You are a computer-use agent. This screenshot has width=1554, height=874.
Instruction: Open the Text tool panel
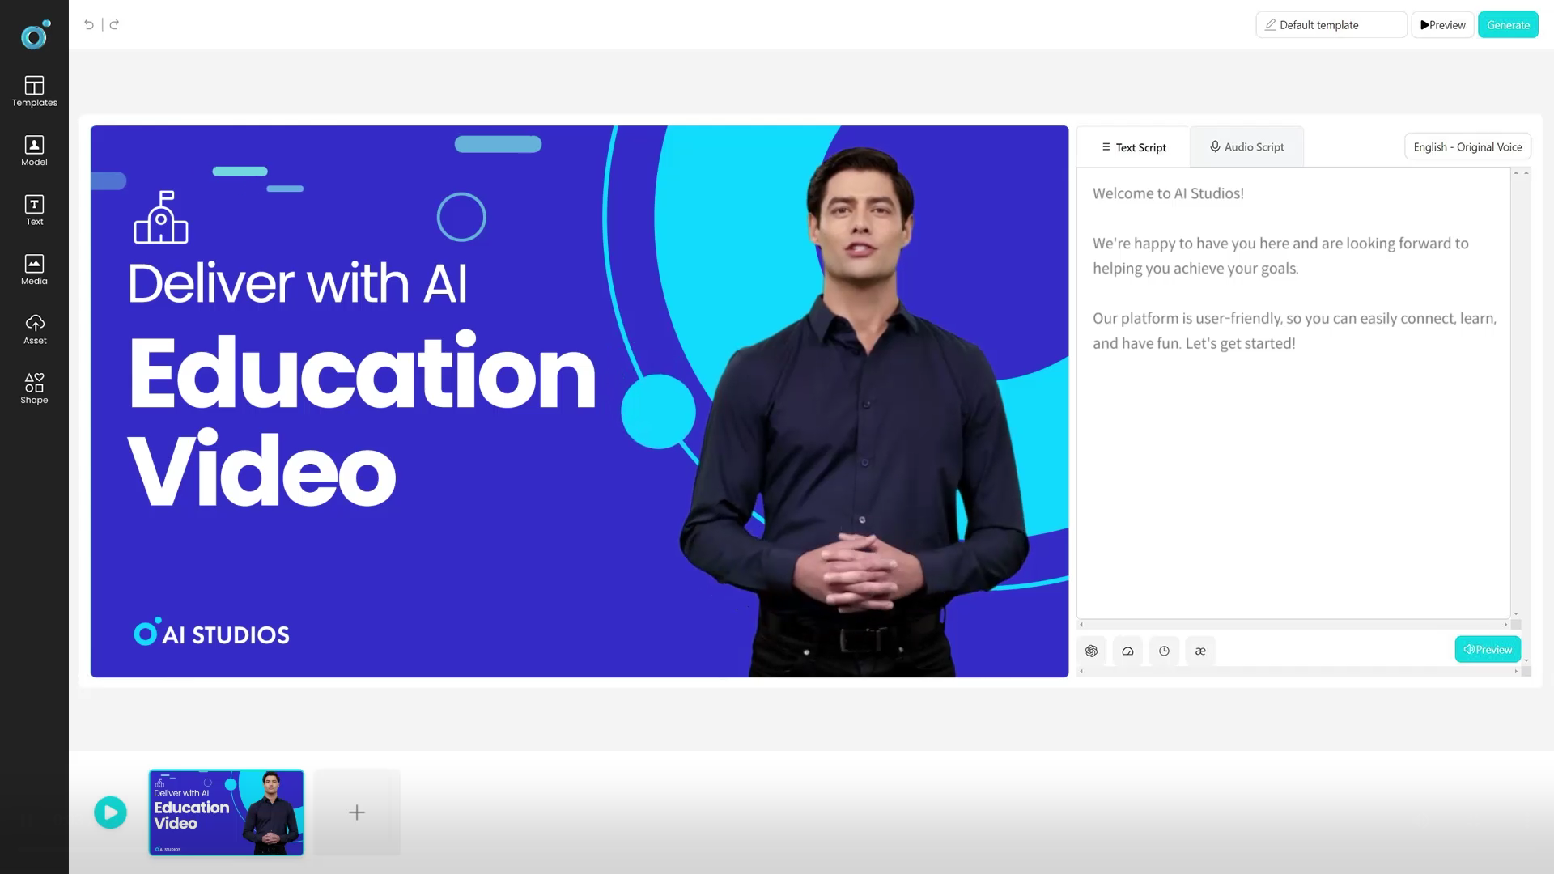click(x=34, y=210)
